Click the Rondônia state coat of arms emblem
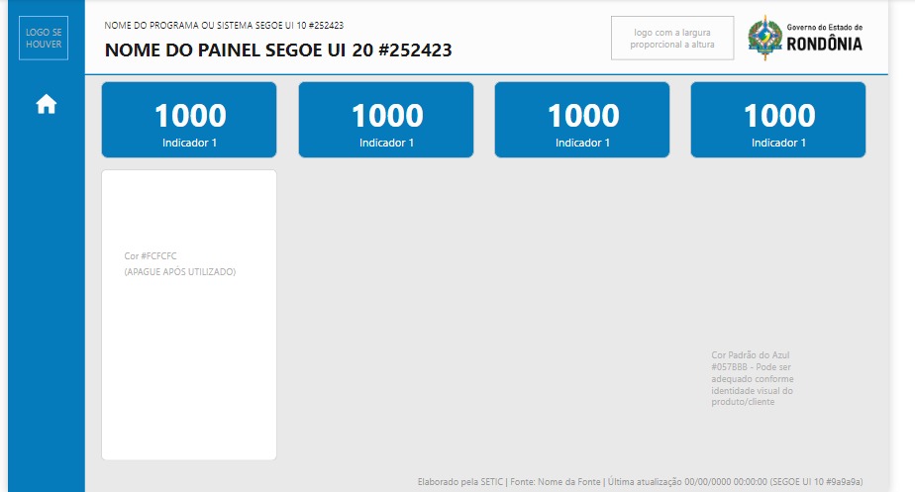The image size is (915, 492). pos(765,38)
